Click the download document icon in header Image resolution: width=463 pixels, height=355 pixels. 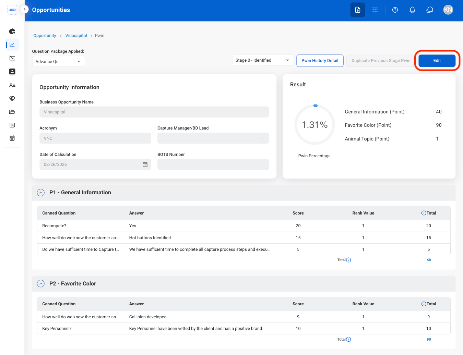click(x=358, y=10)
